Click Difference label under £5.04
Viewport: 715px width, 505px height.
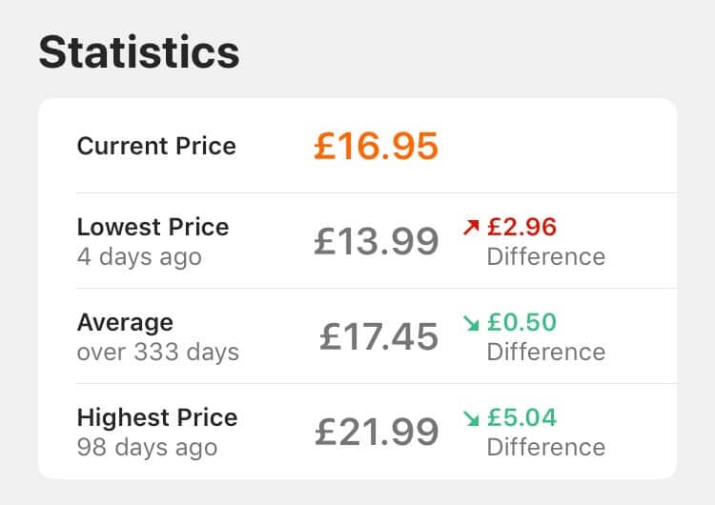tap(546, 448)
